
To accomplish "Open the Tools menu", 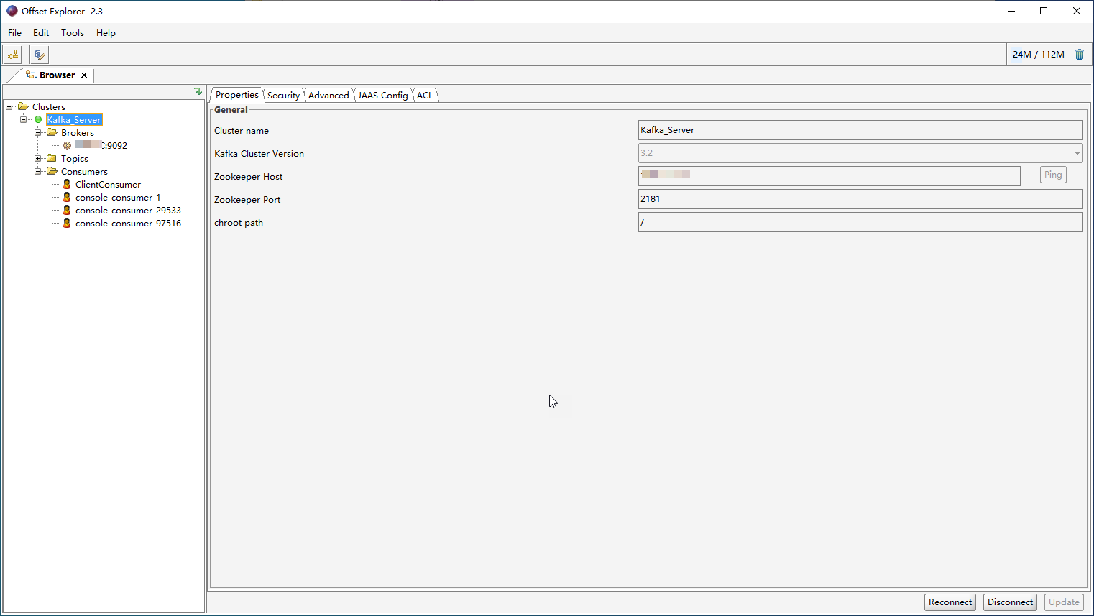I will (72, 33).
